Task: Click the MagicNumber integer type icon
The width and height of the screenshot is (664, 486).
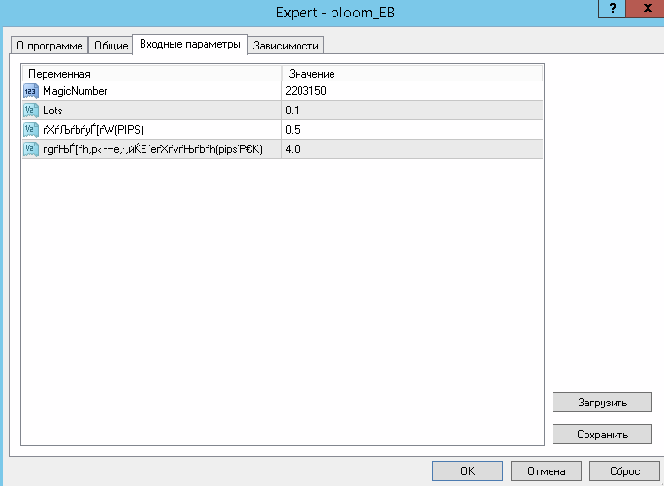Action: [x=31, y=91]
